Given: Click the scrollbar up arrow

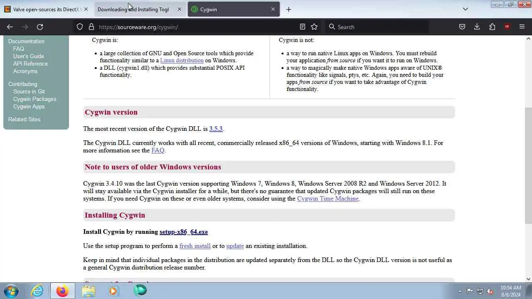Looking at the screenshot, I should click(x=528, y=39).
